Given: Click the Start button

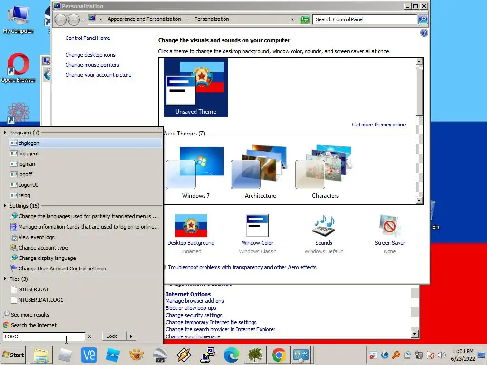Looking at the screenshot, I should [x=13, y=355].
